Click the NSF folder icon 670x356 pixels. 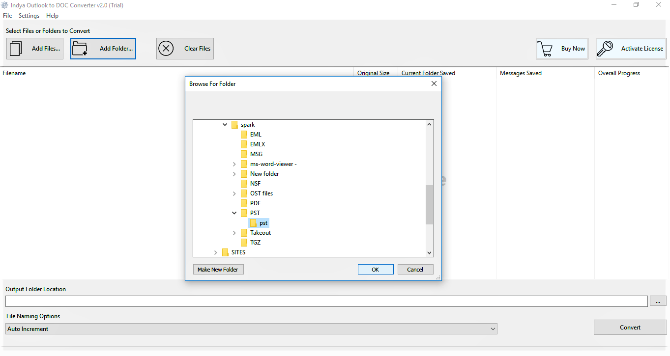pyautogui.click(x=244, y=184)
